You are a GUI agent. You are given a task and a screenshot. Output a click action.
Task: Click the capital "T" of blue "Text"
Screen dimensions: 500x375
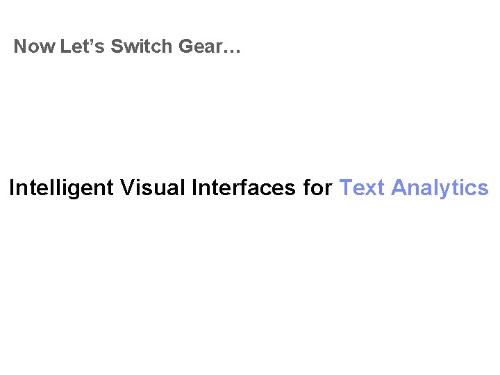pyautogui.click(x=347, y=187)
